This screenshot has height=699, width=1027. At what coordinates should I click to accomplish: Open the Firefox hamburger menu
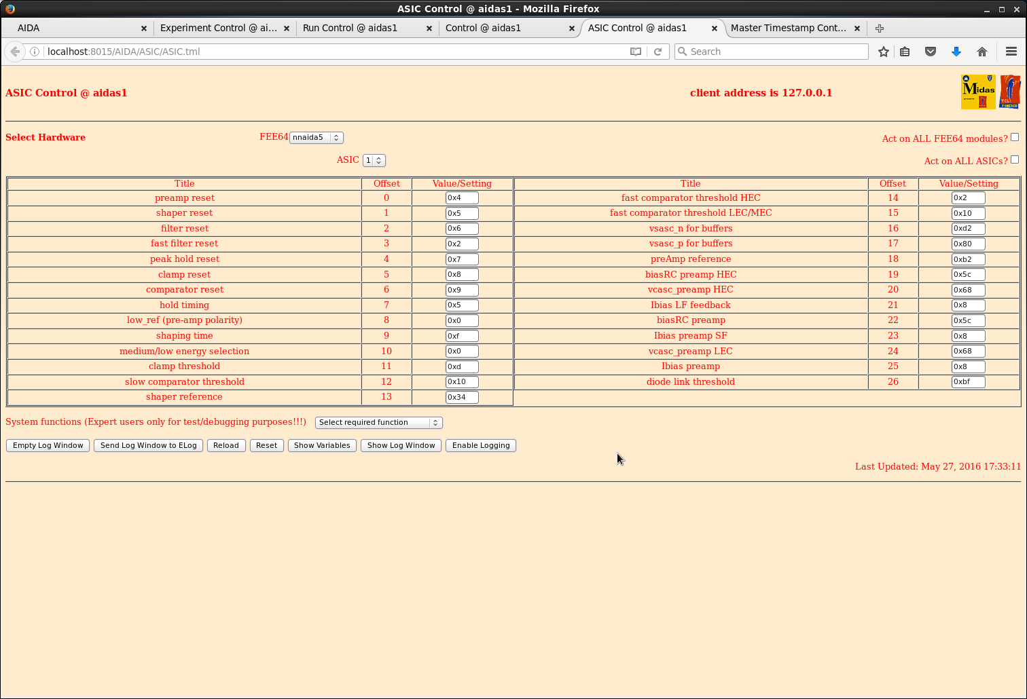pyautogui.click(x=1011, y=52)
